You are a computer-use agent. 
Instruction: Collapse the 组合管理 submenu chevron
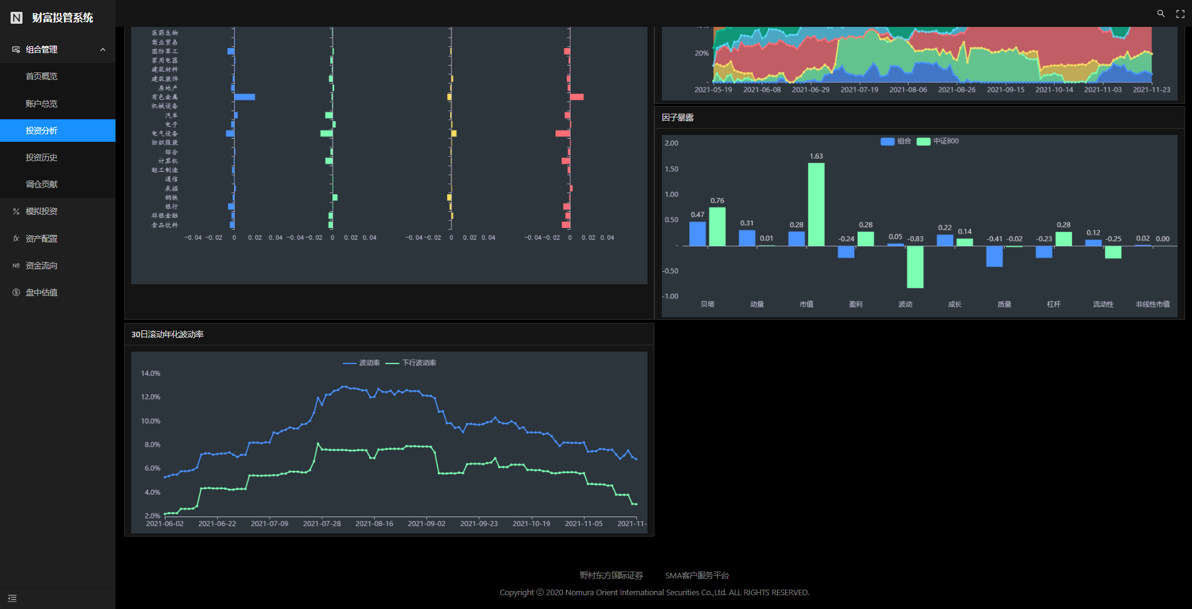click(103, 50)
